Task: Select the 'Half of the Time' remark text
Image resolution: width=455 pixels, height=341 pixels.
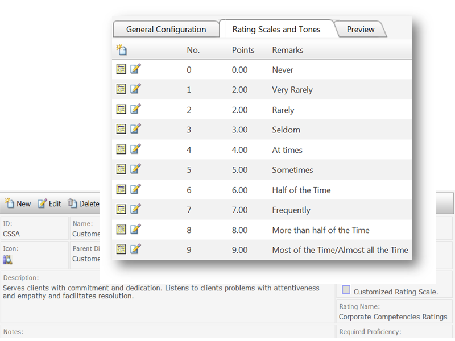Action: [301, 190]
